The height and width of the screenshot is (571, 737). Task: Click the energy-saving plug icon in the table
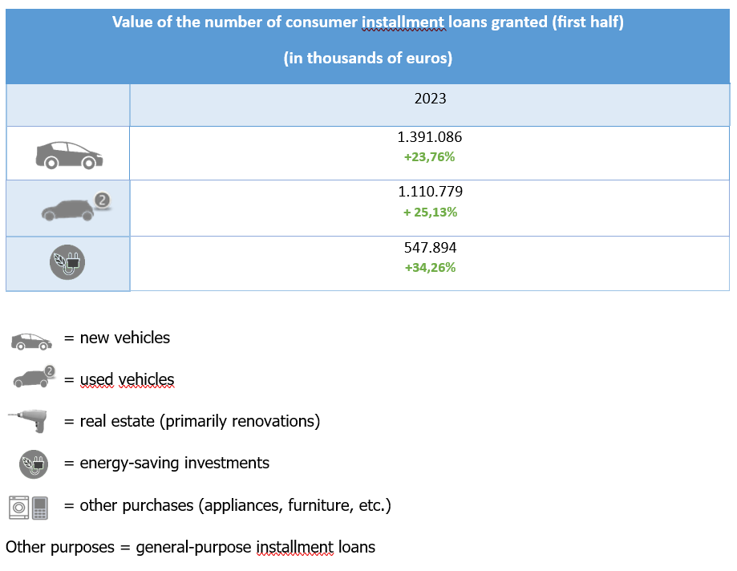[67, 263]
